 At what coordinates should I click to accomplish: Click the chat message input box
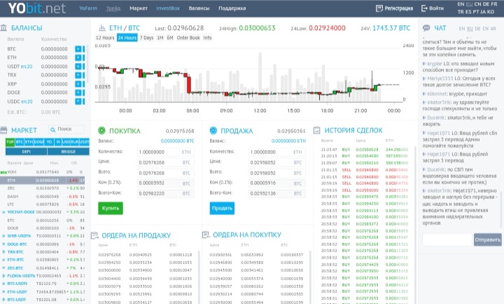[447, 240]
